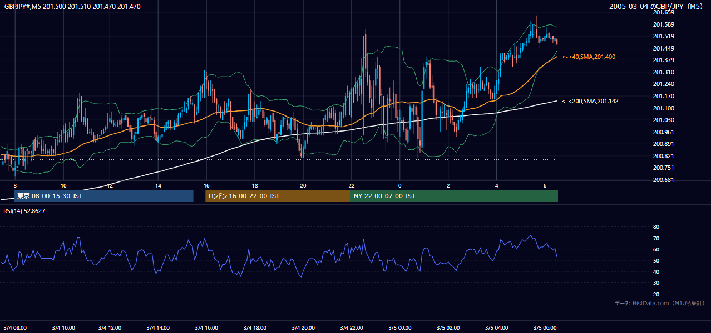Click the 3/4 20:00 time label

pos(303,327)
